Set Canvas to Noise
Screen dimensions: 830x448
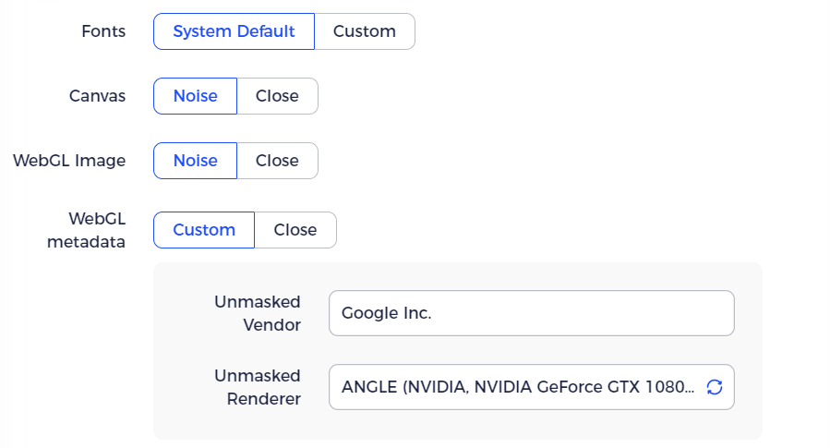point(196,96)
